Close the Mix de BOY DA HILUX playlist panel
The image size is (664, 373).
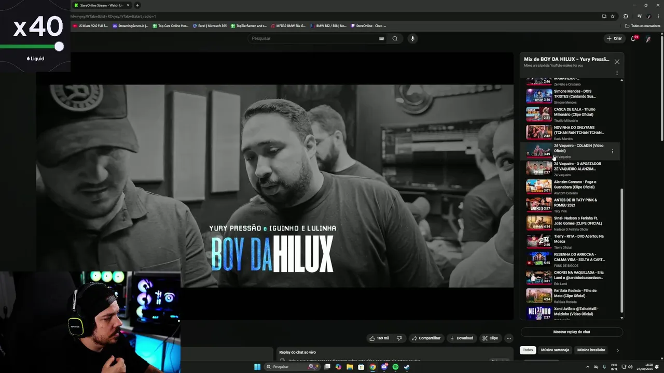(617, 62)
